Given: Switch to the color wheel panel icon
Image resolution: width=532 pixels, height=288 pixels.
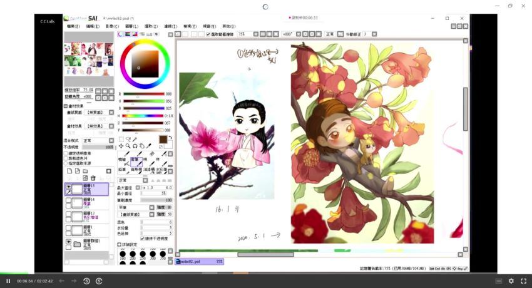Looking at the screenshot, I should click(x=121, y=34).
